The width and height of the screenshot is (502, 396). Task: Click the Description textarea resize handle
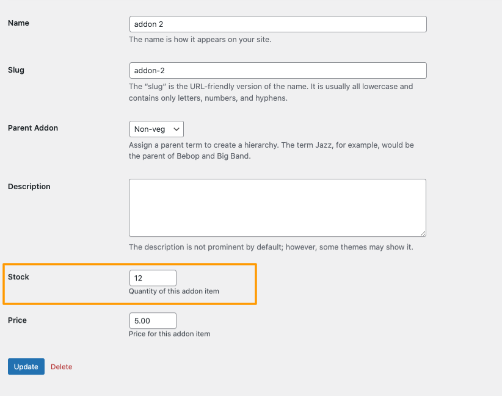pos(423,233)
